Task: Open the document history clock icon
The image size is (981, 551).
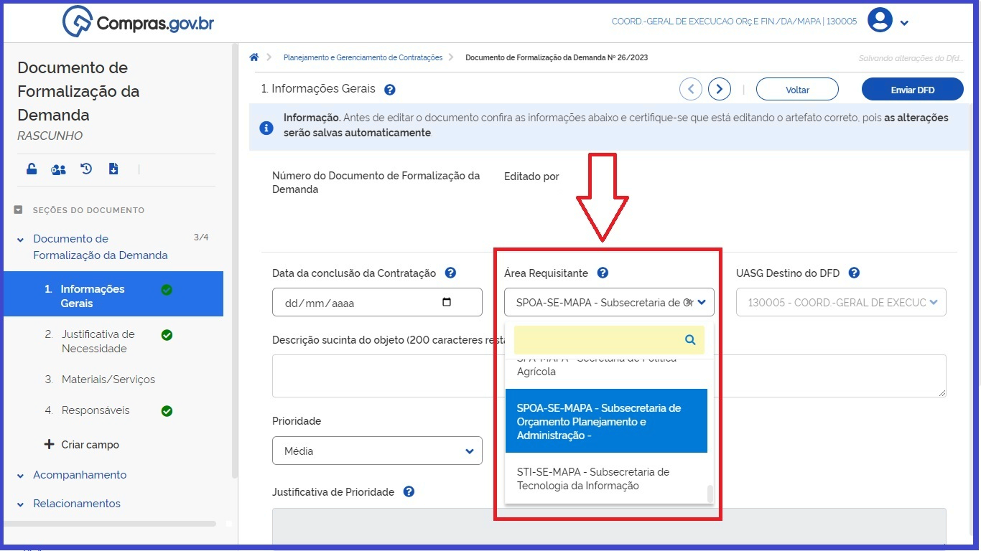Action: click(x=86, y=169)
